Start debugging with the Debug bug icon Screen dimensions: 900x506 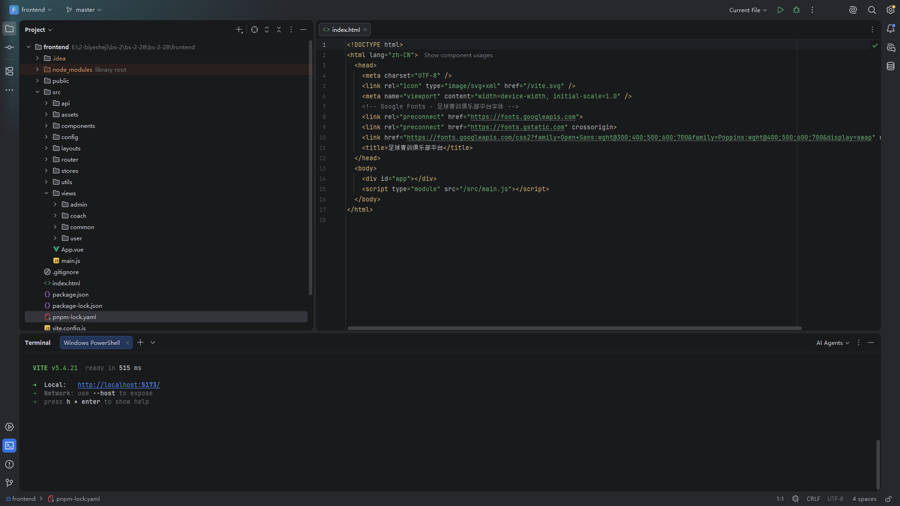tap(796, 10)
